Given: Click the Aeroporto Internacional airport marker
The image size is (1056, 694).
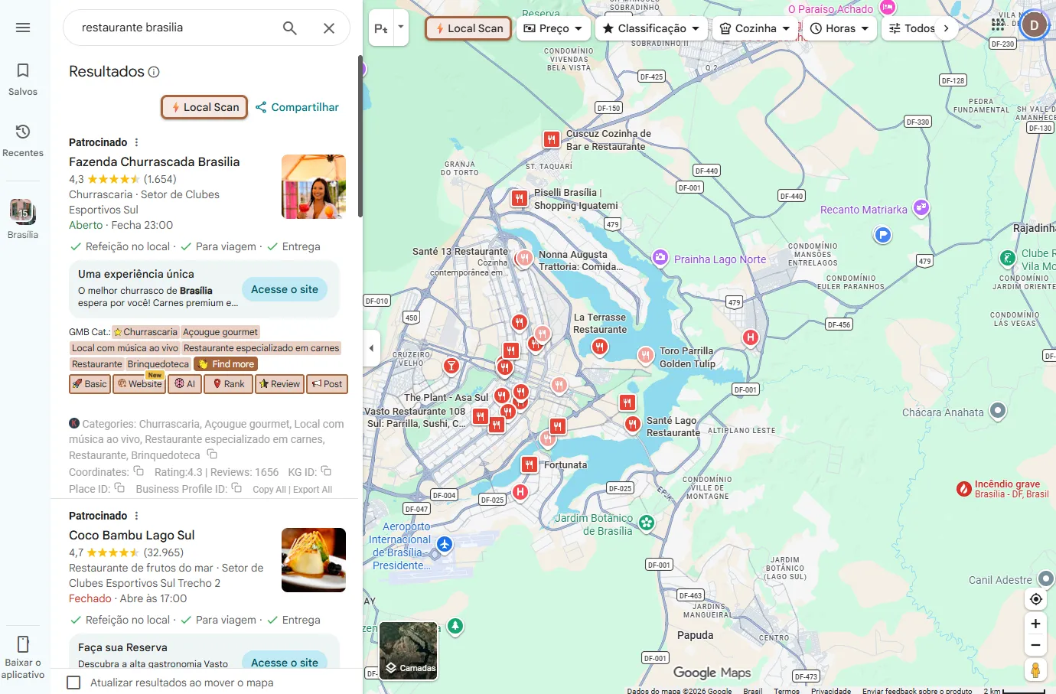Looking at the screenshot, I should tap(445, 545).
